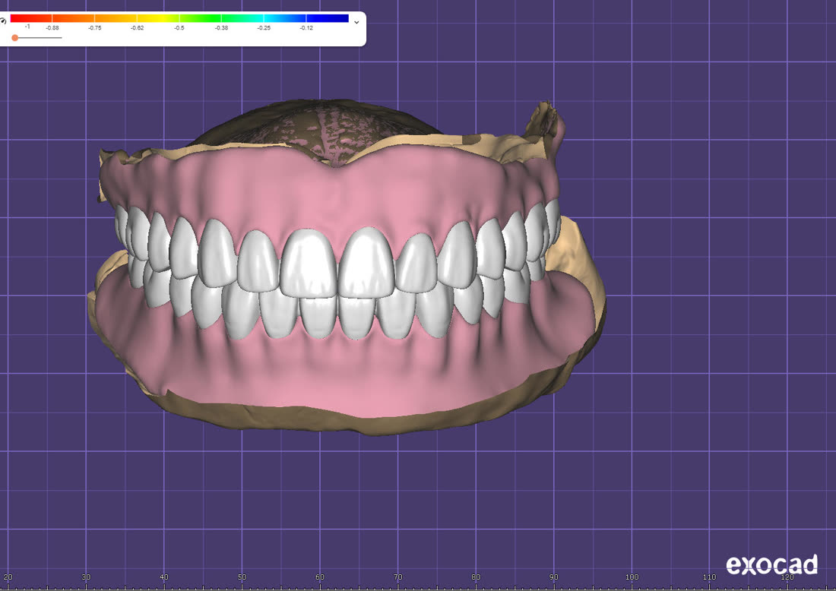836x591 pixels.
Task: Click the "-0.75" scale value
Action: pos(94,27)
